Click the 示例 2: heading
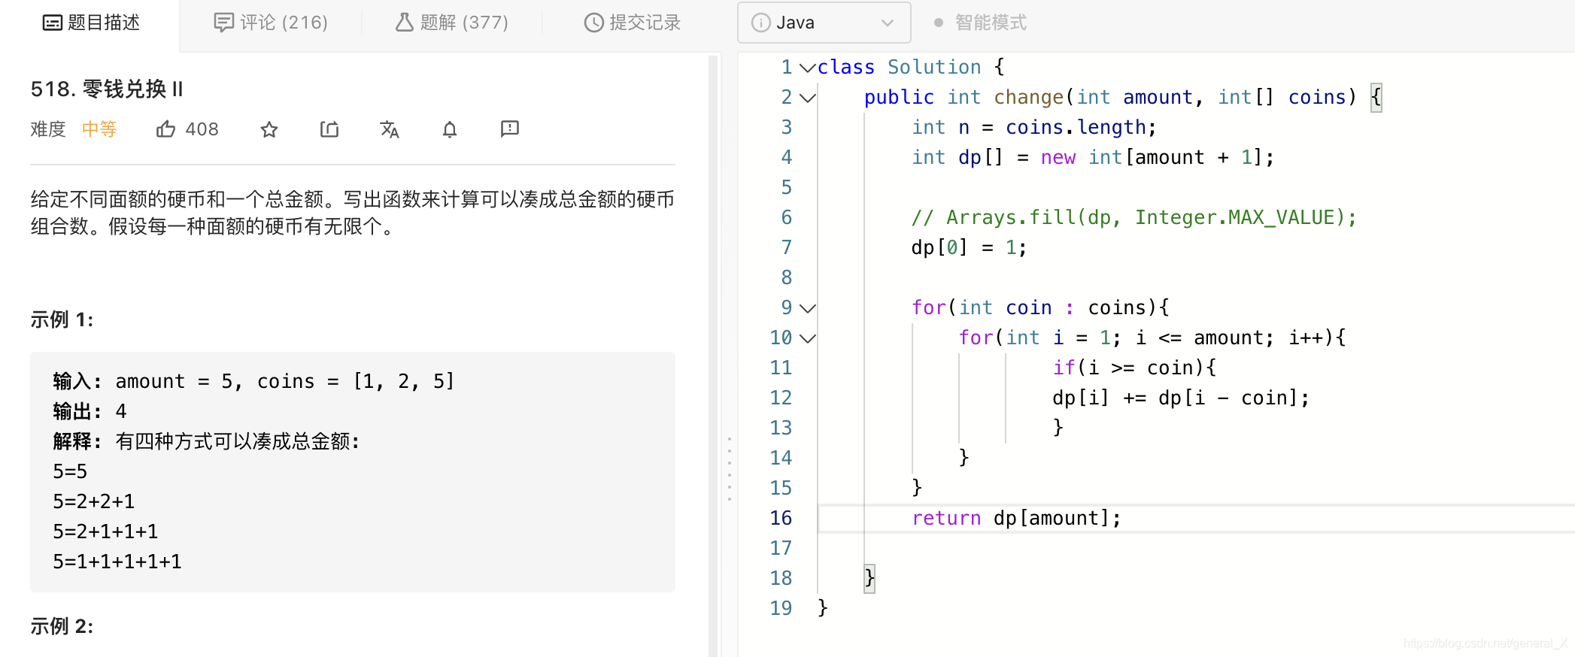 pyautogui.click(x=62, y=626)
